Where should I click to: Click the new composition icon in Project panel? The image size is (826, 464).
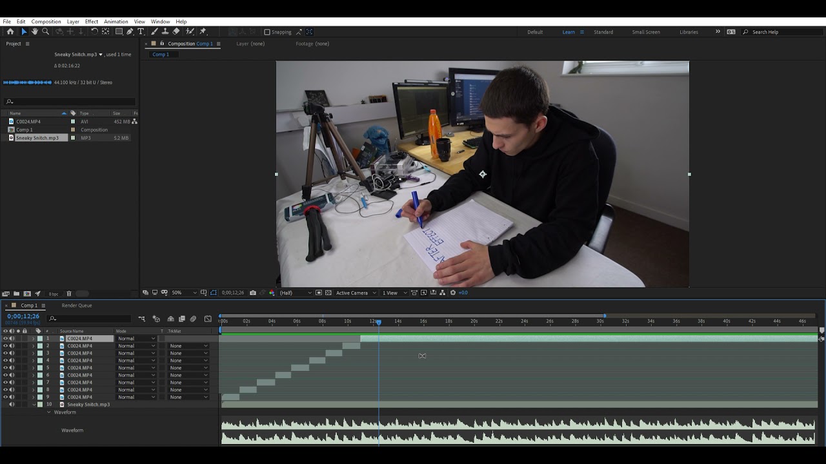pos(27,294)
